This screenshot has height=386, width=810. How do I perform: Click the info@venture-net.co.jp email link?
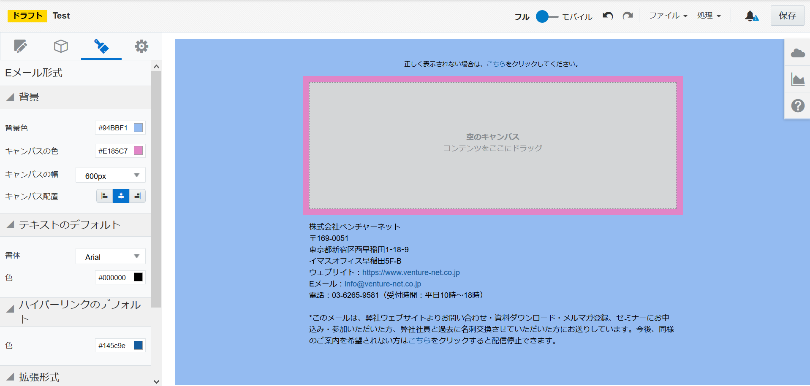[x=383, y=284]
